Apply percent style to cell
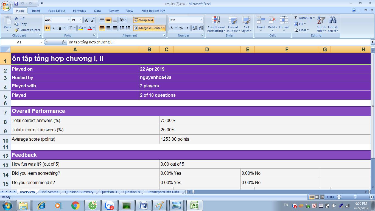The height and width of the screenshot is (211, 375). coord(181,28)
